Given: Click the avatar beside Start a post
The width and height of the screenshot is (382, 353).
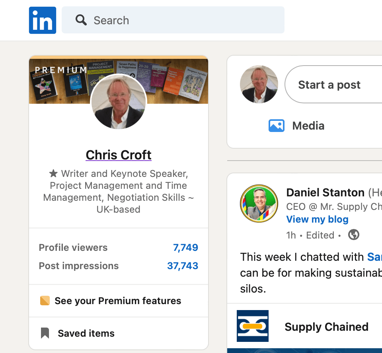Looking at the screenshot, I should pos(259,85).
